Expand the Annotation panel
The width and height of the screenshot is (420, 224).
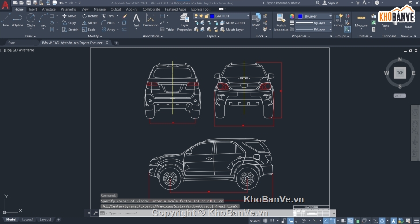[153, 36]
